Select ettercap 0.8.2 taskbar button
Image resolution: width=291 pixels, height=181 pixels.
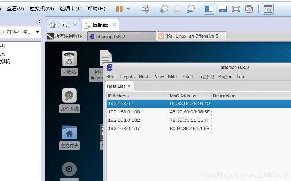coord(122,36)
